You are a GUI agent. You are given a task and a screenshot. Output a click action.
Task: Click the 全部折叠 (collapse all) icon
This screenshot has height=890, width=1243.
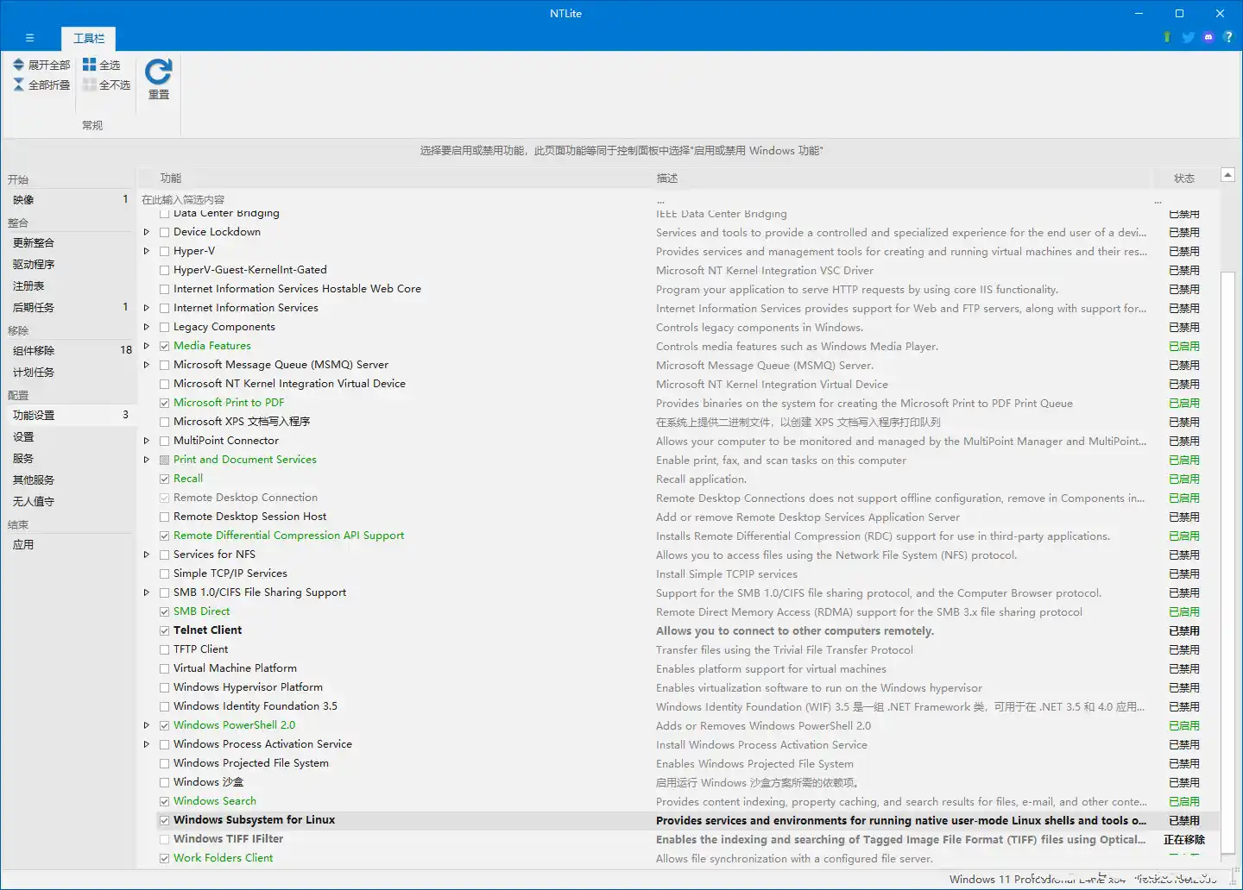[19, 85]
